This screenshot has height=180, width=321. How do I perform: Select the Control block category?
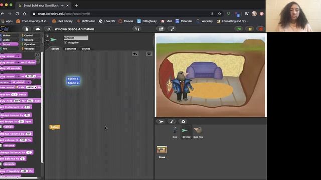(31, 35)
